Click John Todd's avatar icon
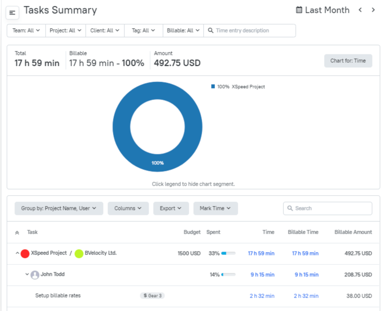The width and height of the screenshot is (382, 311). pyautogui.click(x=35, y=275)
